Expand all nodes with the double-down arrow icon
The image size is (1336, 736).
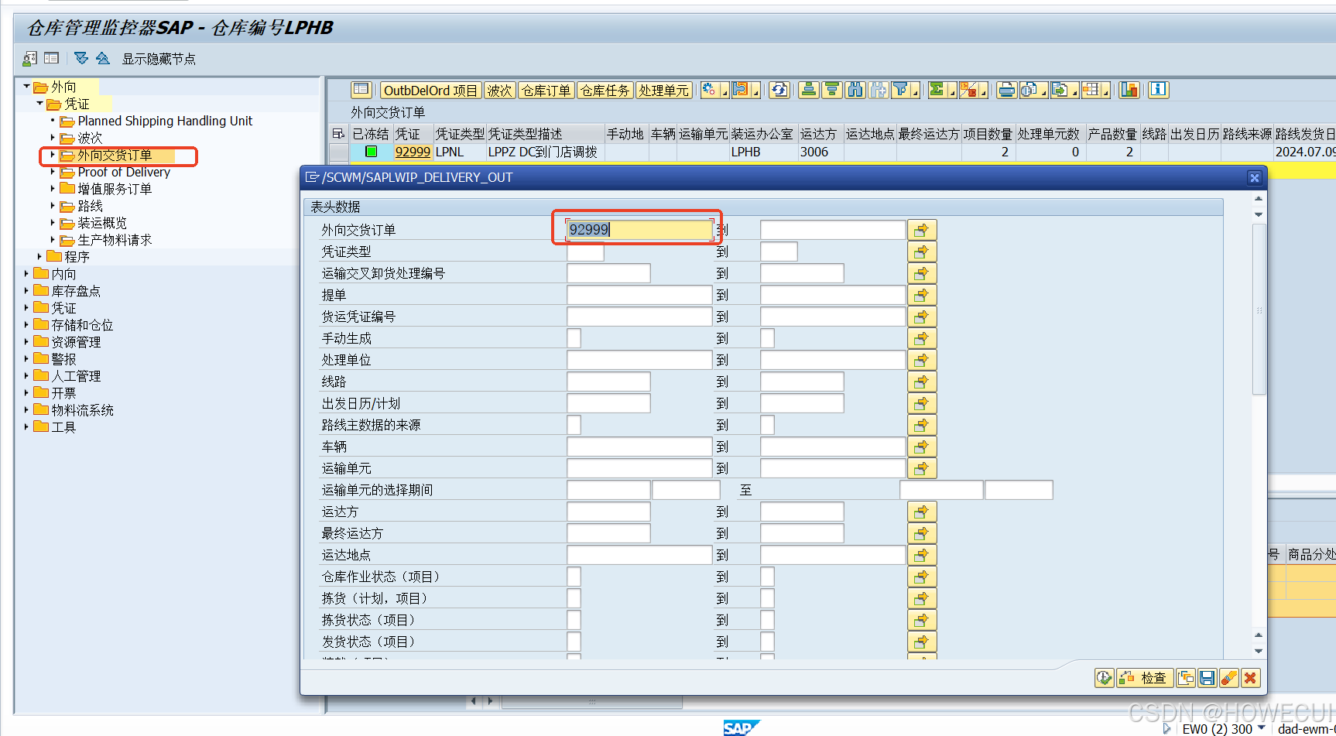pyautogui.click(x=81, y=58)
